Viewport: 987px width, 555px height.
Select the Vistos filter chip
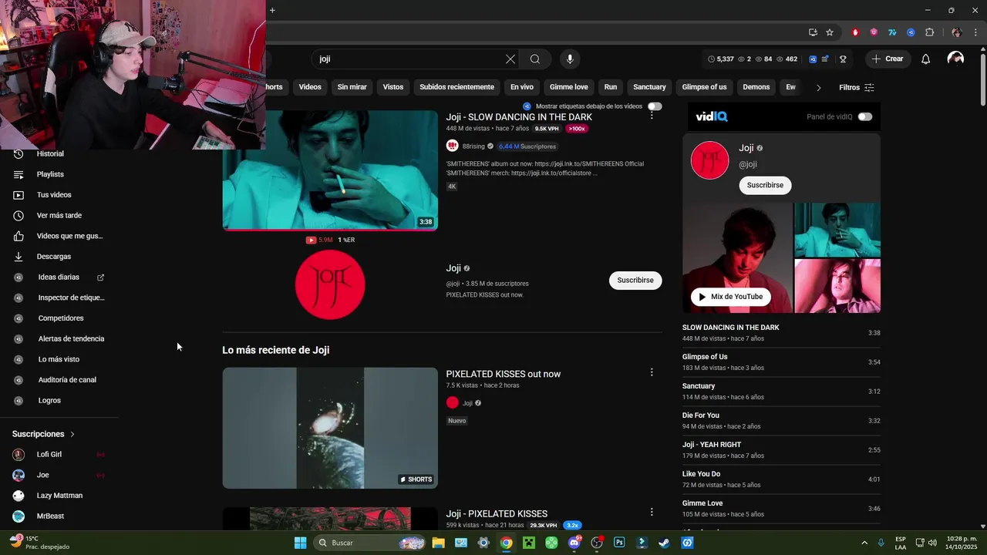pos(393,87)
